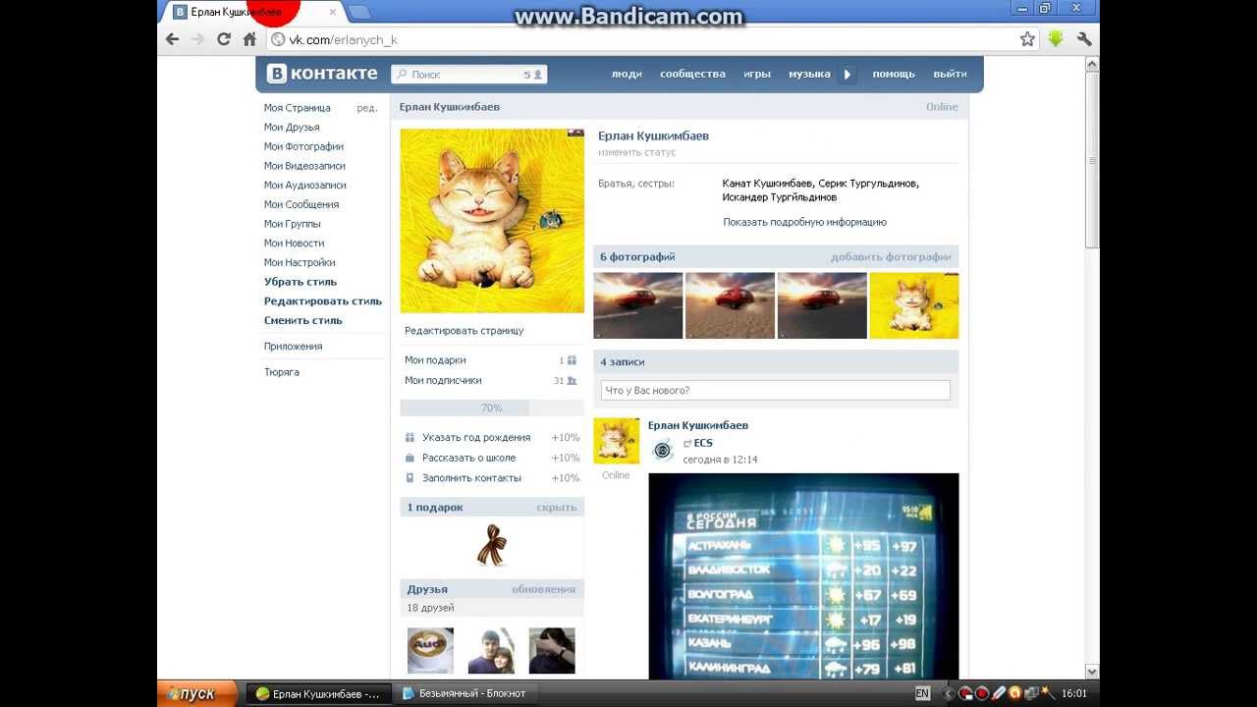Open the Тюряга app link
This screenshot has height=707, width=1257.
tap(282, 372)
